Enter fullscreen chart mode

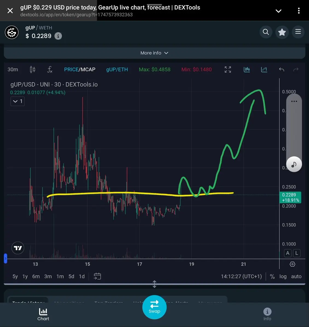click(x=228, y=69)
